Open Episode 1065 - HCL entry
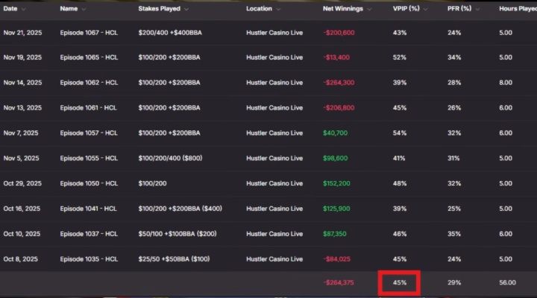 pos(88,57)
